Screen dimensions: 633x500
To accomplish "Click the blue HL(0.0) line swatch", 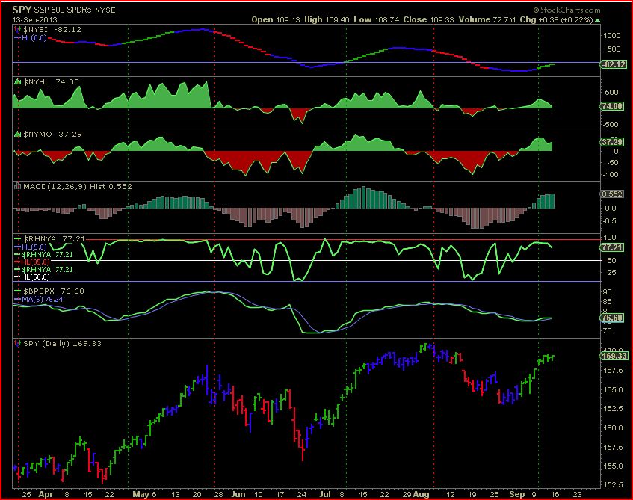I will (x=17, y=38).
